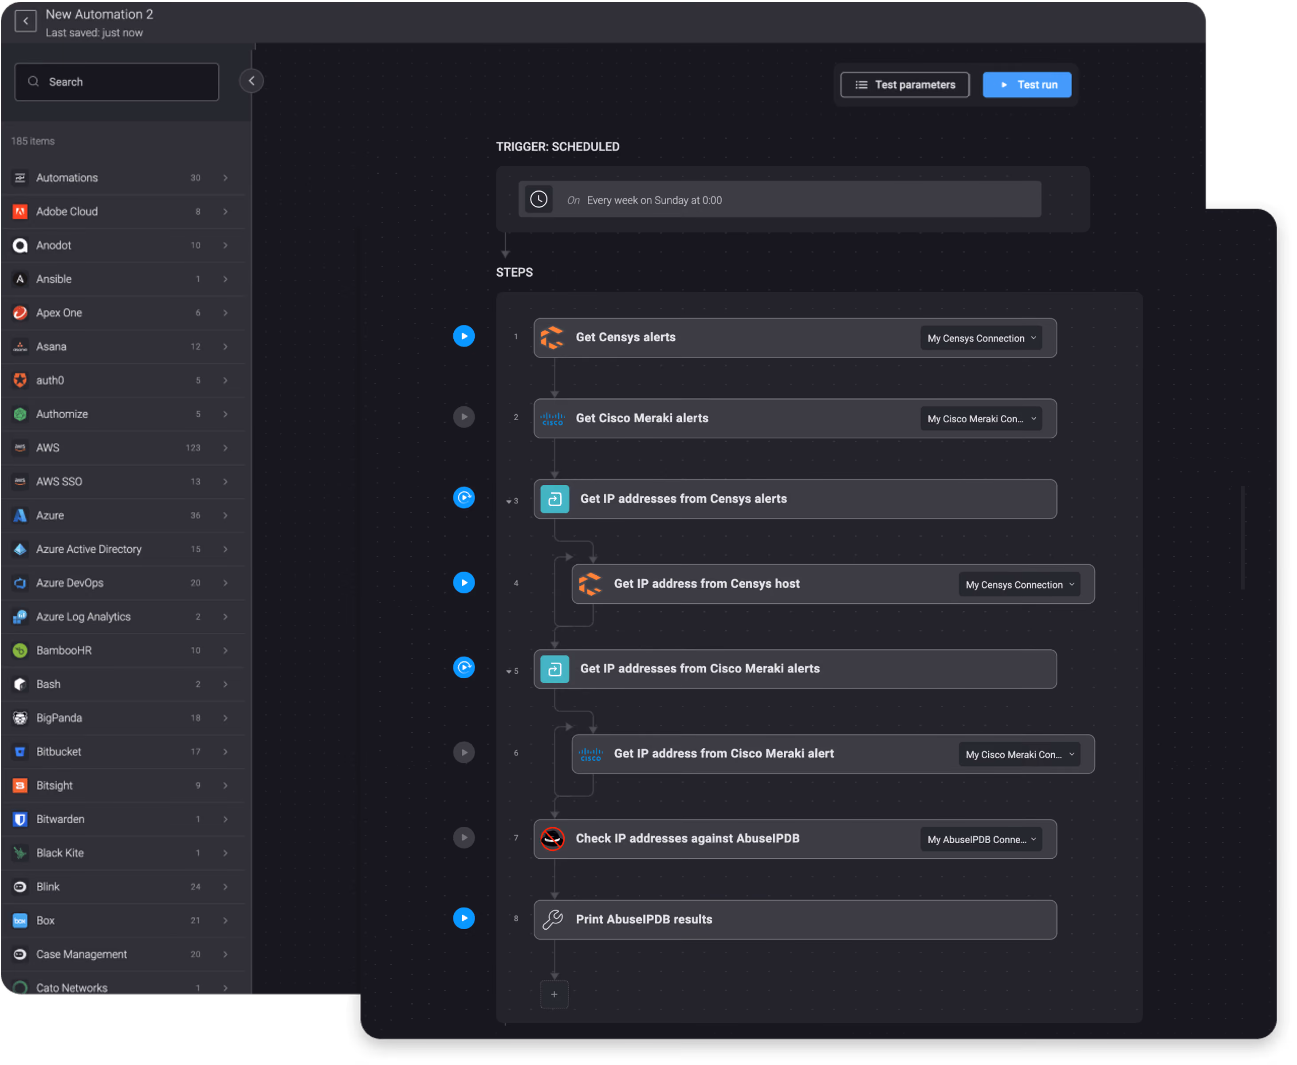This screenshot has width=1297, height=1065.
Task: Click the grey play button for step 6
Action: pos(464,753)
